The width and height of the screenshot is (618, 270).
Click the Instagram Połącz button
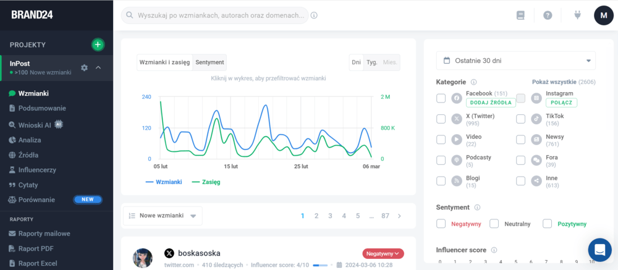pos(561,103)
